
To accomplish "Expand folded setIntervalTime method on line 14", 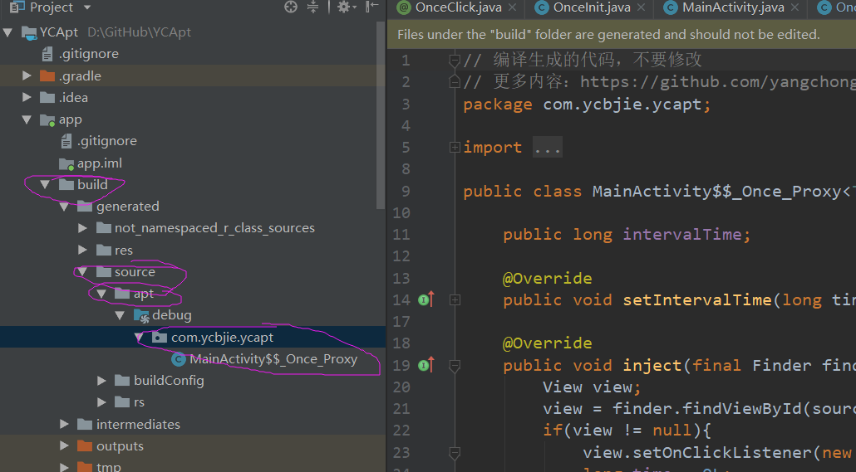I will pyautogui.click(x=455, y=299).
